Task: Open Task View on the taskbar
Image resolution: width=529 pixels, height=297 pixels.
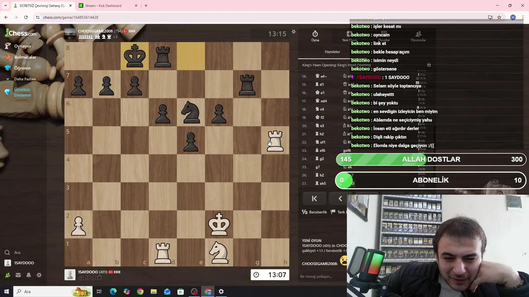Action: (x=99, y=292)
